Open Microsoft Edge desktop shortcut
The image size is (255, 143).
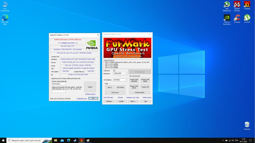click(x=5, y=20)
